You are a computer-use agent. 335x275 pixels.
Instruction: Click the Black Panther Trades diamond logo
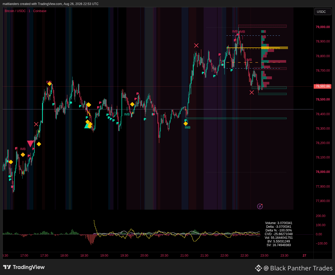(x=259, y=268)
